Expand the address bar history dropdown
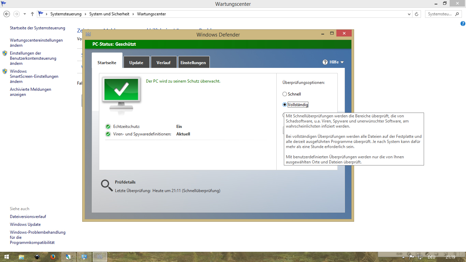The width and height of the screenshot is (466, 262). point(409,14)
